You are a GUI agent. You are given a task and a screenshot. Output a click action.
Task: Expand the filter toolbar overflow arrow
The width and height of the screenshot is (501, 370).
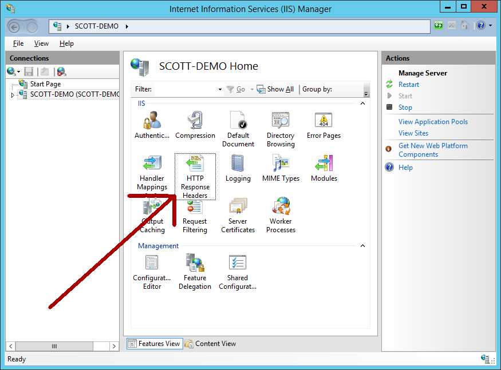point(366,94)
